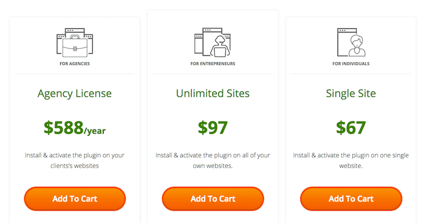Select the Single Site heading
This screenshot has width=426, height=223.
[x=351, y=94]
